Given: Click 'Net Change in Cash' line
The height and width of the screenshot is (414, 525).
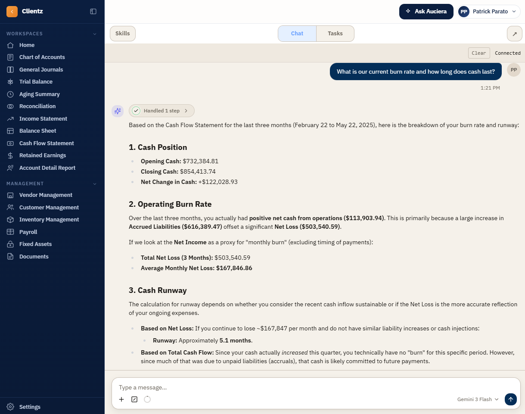Looking at the screenshot, I should [x=189, y=182].
